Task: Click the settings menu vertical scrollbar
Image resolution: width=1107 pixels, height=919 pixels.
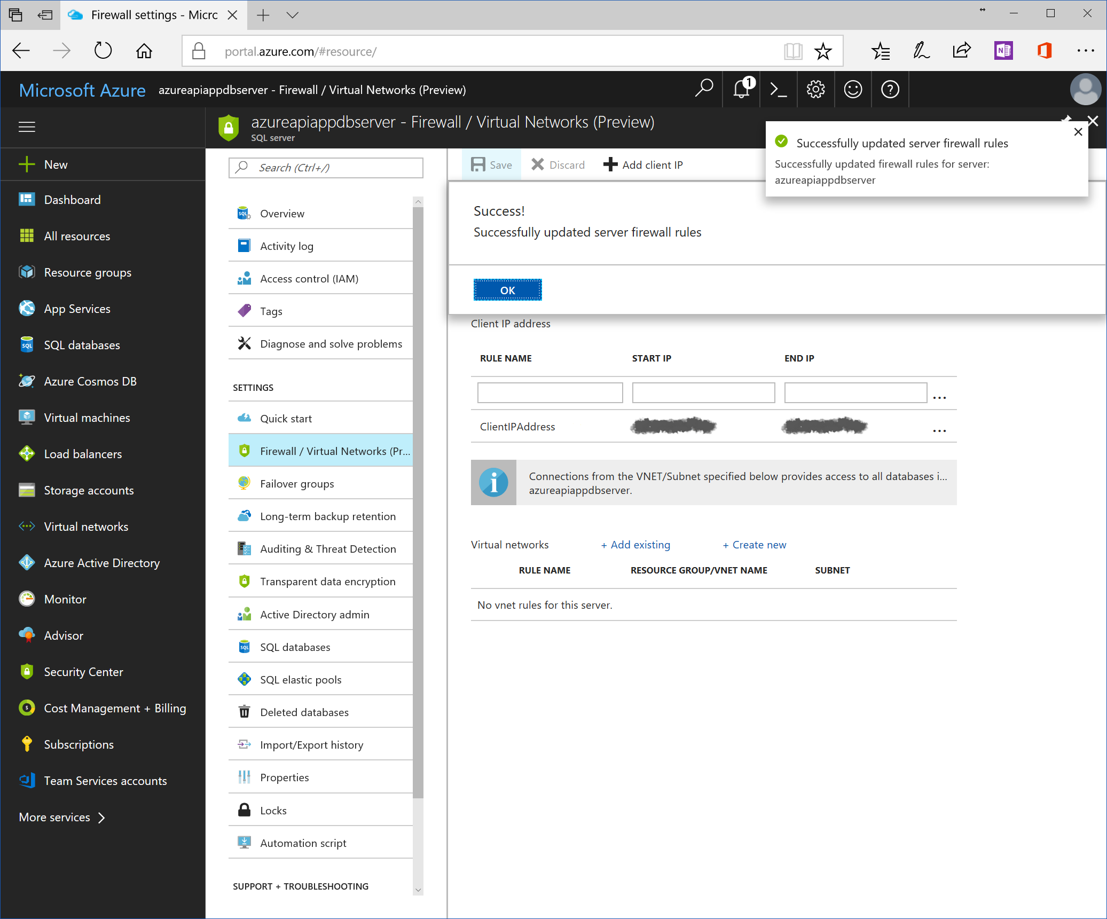Action: [418, 502]
